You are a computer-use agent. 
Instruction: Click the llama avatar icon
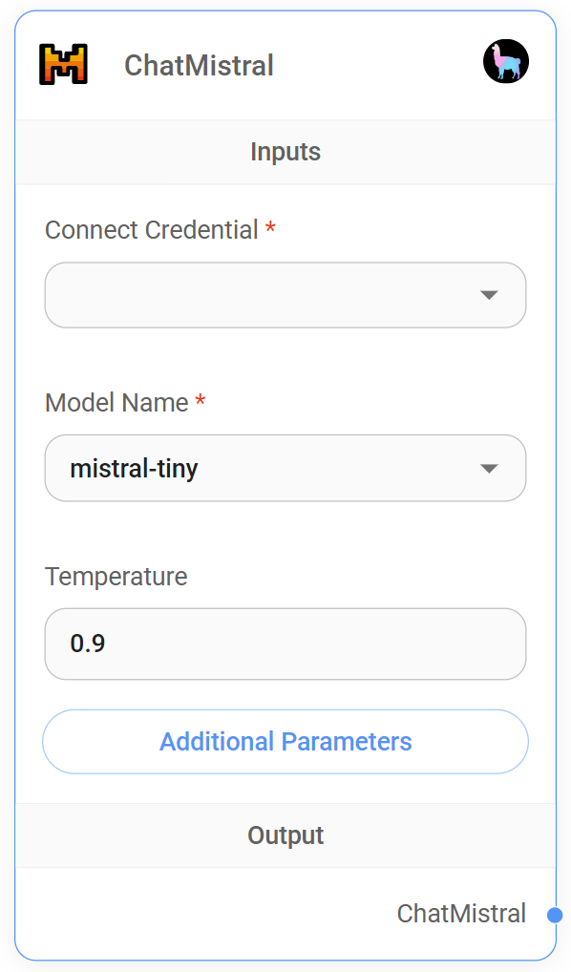coord(506,61)
